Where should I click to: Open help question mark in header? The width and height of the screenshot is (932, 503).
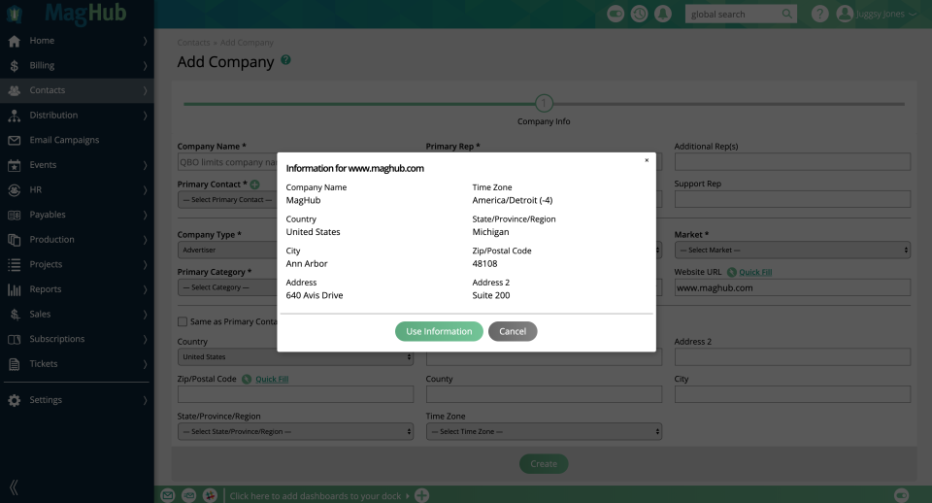click(x=819, y=14)
